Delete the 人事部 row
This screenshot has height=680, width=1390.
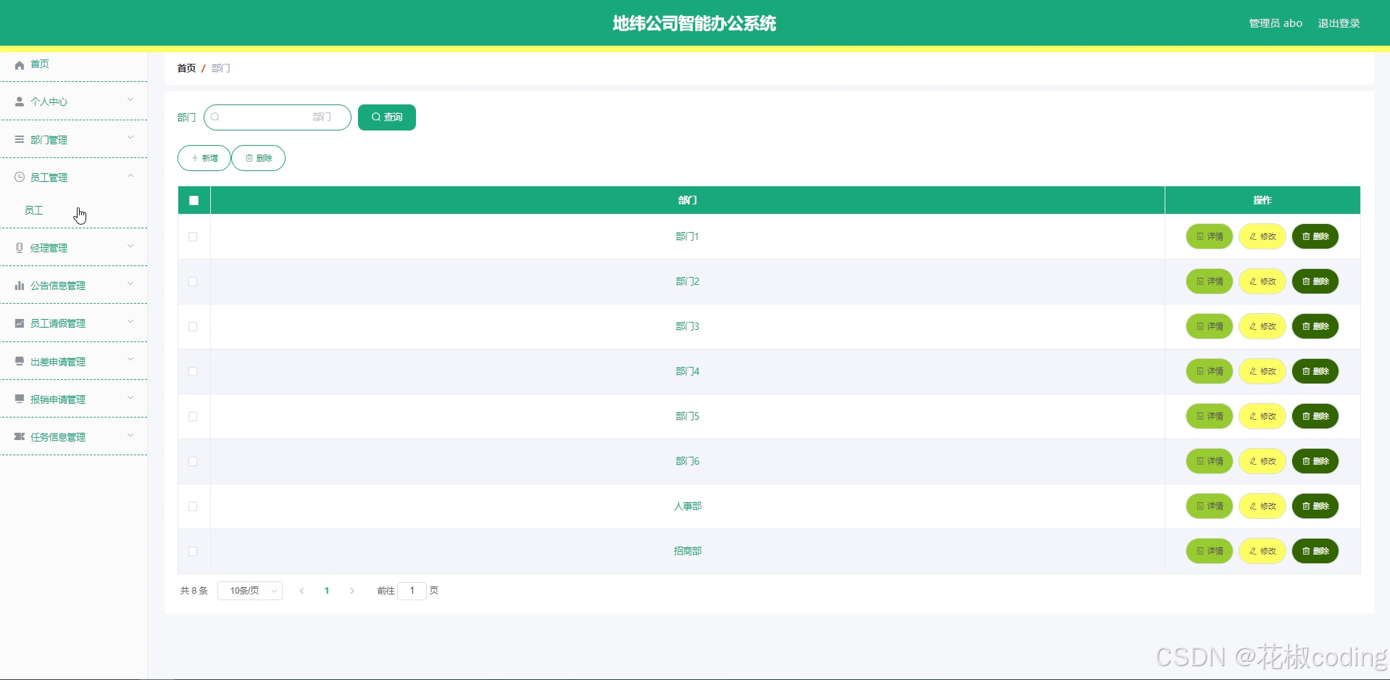click(x=1315, y=506)
